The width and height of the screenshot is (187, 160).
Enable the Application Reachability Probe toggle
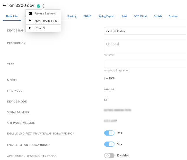pos(109,155)
